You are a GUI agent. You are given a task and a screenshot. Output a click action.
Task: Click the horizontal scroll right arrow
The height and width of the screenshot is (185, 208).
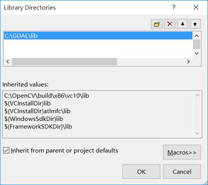[188, 61]
